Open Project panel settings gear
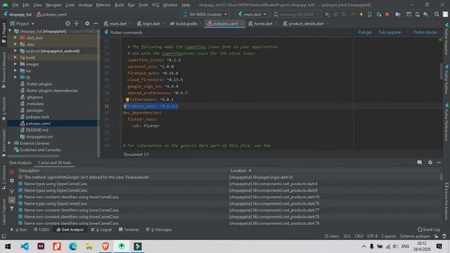Viewport: 450px width, 253px height. (x=87, y=23)
